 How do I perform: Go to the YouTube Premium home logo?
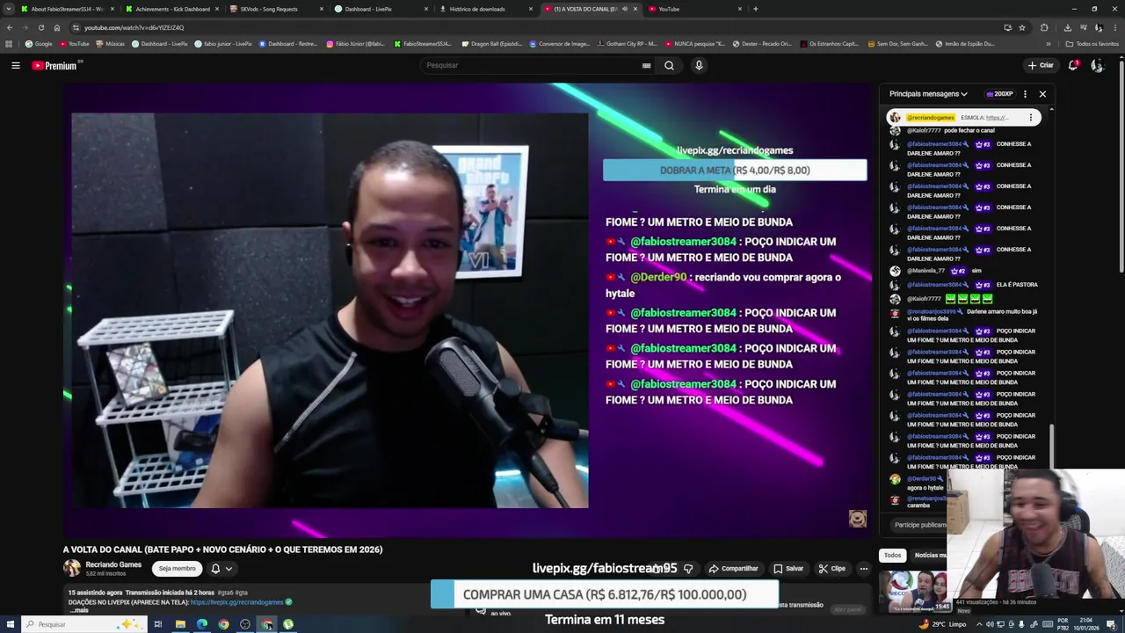pos(56,65)
